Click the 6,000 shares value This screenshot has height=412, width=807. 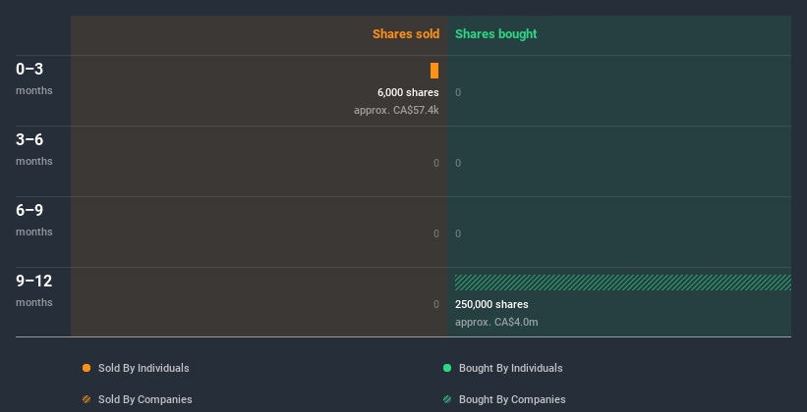click(x=408, y=92)
